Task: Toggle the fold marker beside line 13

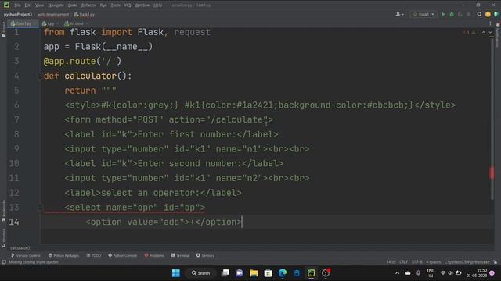Action: click(x=40, y=208)
